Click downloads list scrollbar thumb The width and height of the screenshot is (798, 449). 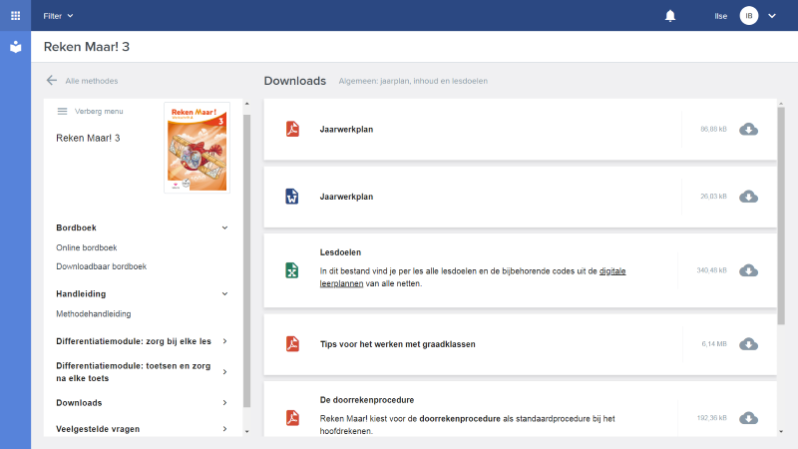point(781,216)
